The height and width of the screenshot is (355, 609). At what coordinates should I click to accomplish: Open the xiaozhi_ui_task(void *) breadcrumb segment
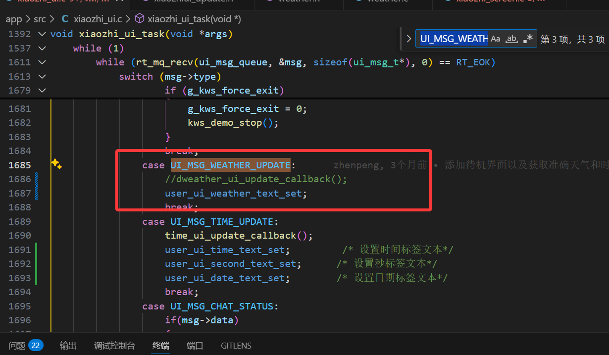tap(194, 19)
